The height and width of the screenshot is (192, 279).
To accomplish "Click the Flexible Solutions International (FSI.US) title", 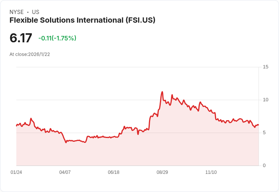I will point(82,20).
